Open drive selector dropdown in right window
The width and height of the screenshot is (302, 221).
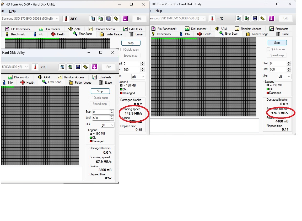tap(177, 18)
